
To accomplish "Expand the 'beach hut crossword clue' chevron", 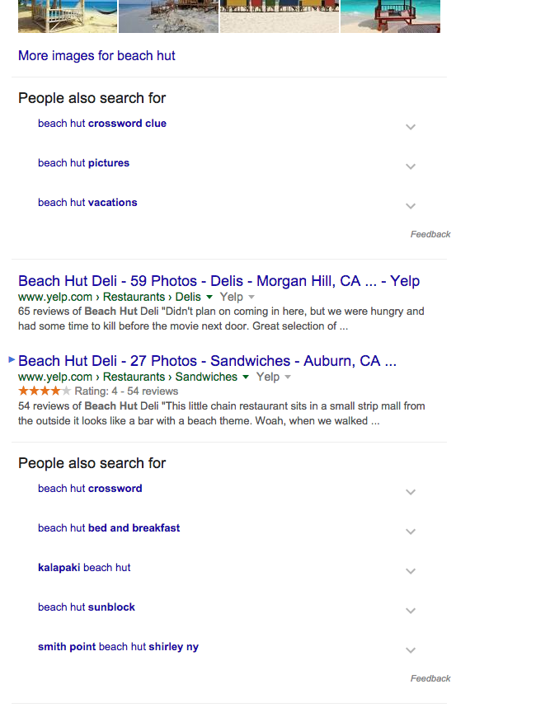I will tap(411, 127).
